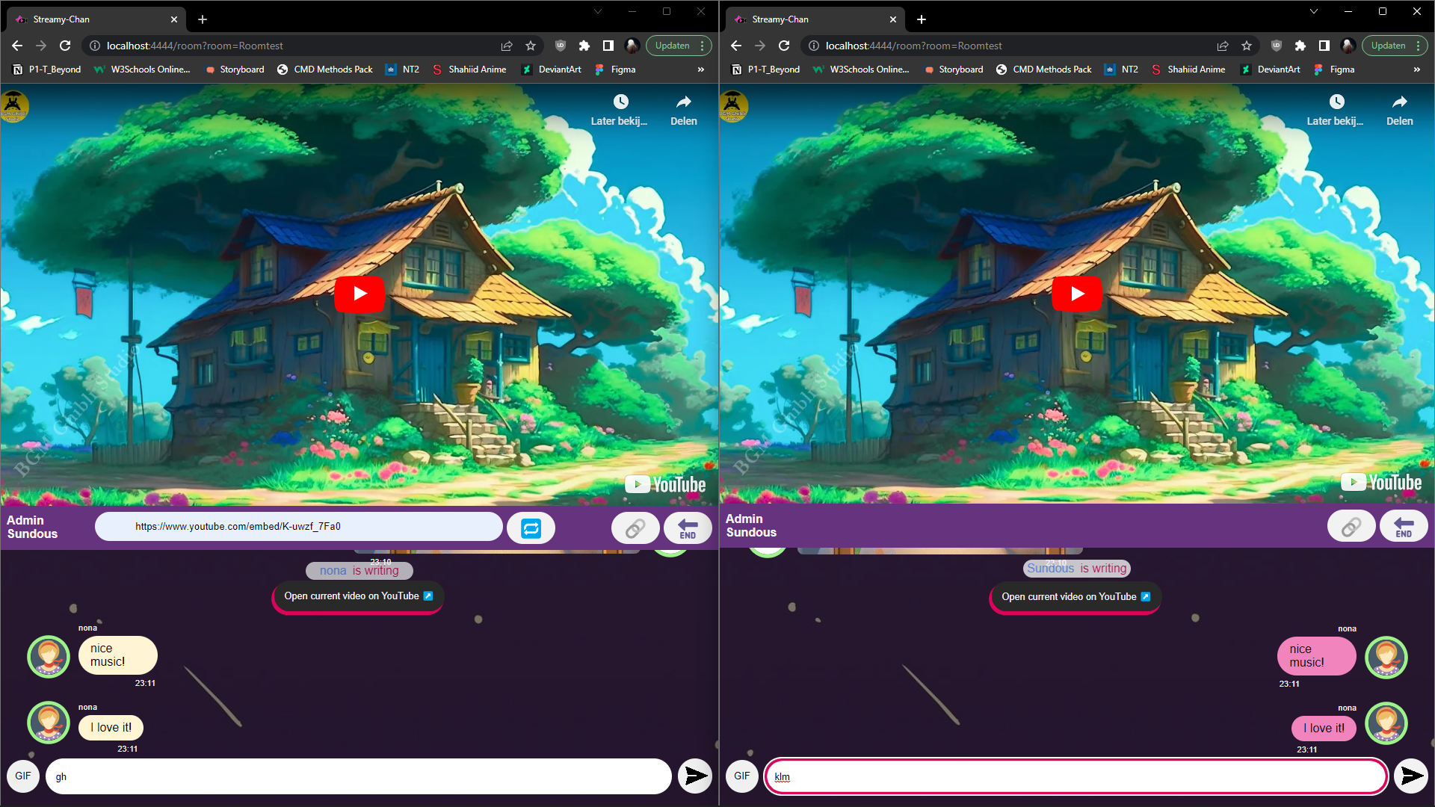Open Figma bookmark in left browser
1435x807 pixels.
click(x=615, y=69)
